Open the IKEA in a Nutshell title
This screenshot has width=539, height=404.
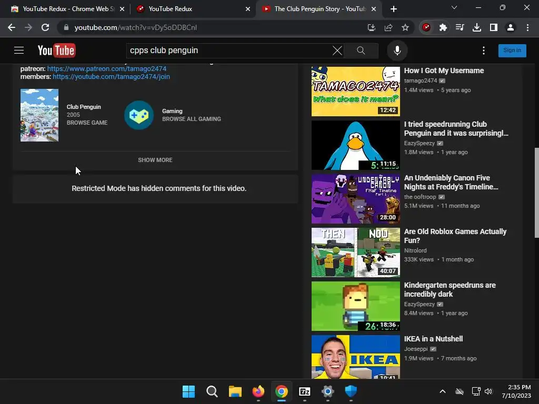[433, 339]
